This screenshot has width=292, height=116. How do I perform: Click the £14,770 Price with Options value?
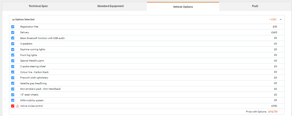[x=273, y=112]
